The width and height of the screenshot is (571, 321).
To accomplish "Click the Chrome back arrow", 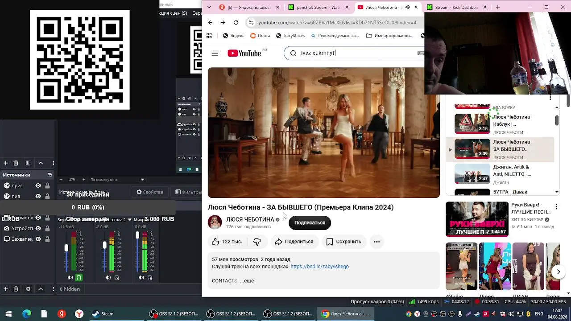I will [x=210, y=22].
